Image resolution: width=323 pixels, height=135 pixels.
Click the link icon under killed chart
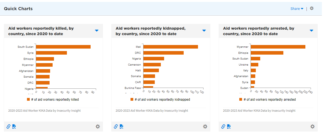(8, 126)
